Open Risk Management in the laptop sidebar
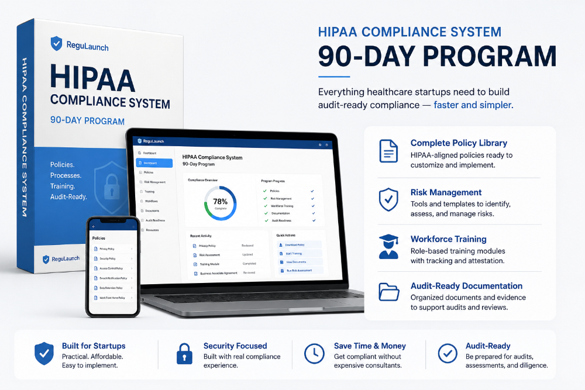Viewport: 585px width, 390px height. [x=153, y=182]
